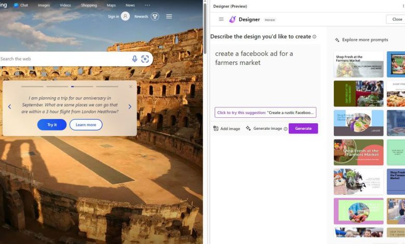Click Generate image option
Viewport: 405px width, 244px height.
(x=264, y=128)
